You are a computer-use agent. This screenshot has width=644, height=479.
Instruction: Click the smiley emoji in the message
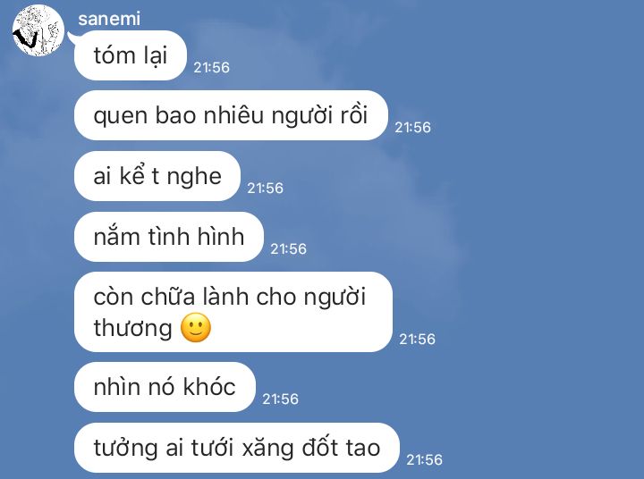click(196, 328)
